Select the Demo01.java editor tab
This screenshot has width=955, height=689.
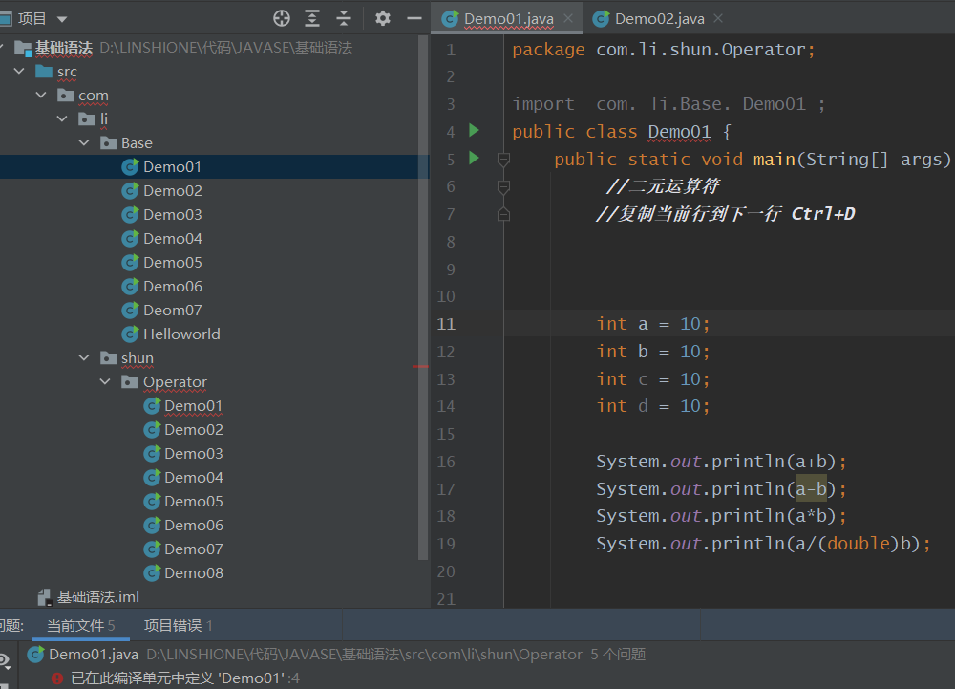[508, 19]
